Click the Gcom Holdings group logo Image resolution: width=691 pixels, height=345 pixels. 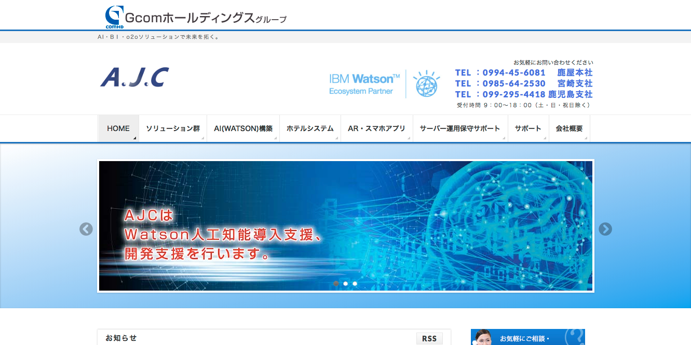(x=195, y=17)
